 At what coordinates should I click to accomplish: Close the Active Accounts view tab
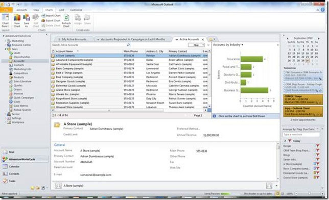[x=203, y=39]
